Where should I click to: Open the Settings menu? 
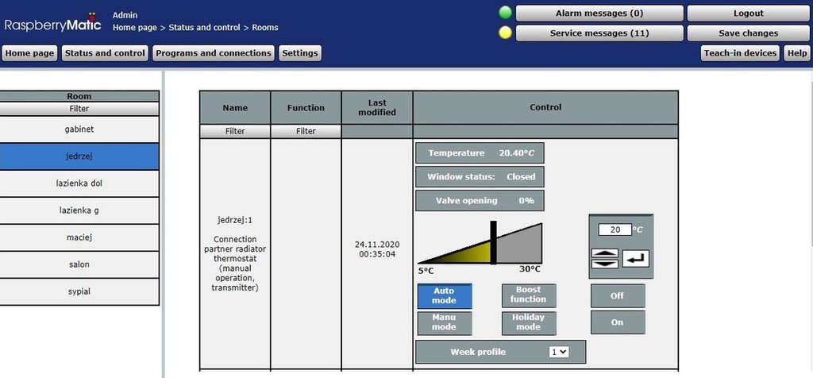(299, 53)
